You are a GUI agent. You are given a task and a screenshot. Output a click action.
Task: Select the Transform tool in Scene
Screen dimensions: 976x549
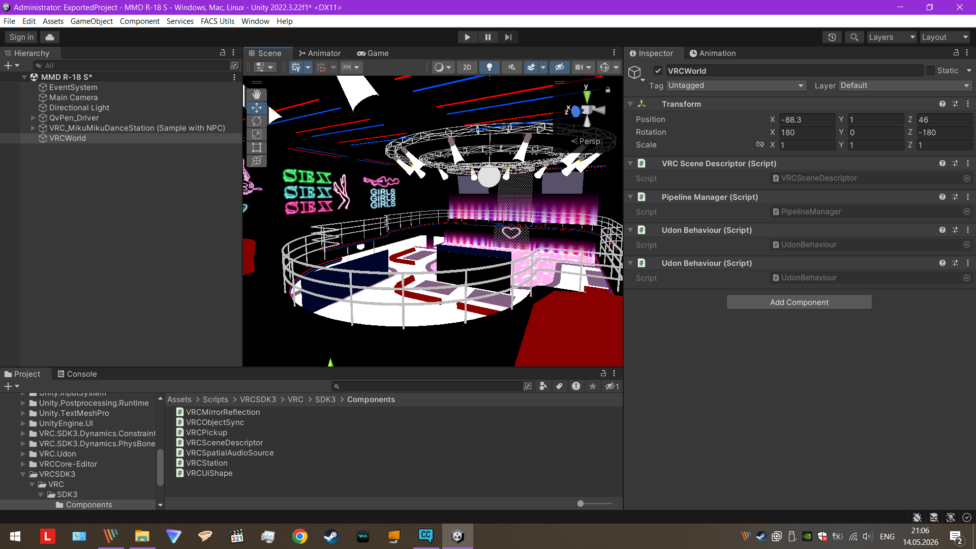click(257, 161)
